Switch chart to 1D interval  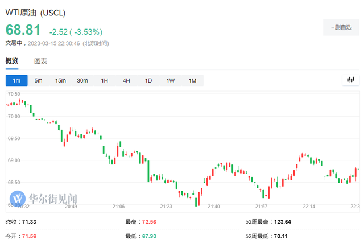148,81
